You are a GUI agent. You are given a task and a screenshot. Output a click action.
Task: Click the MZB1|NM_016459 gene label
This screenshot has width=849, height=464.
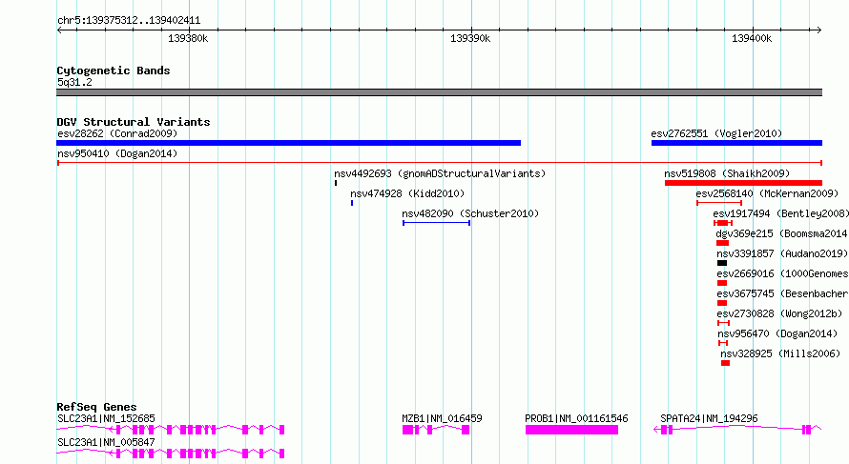pyautogui.click(x=442, y=418)
